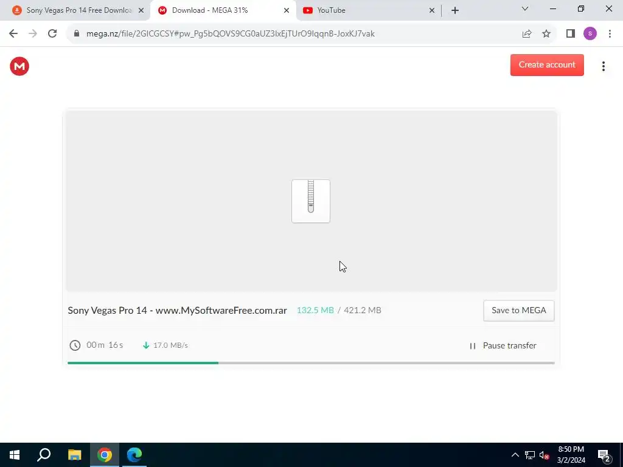Image resolution: width=623 pixels, height=467 pixels.
Task: Close the YouTube tab
Action: 431,10
